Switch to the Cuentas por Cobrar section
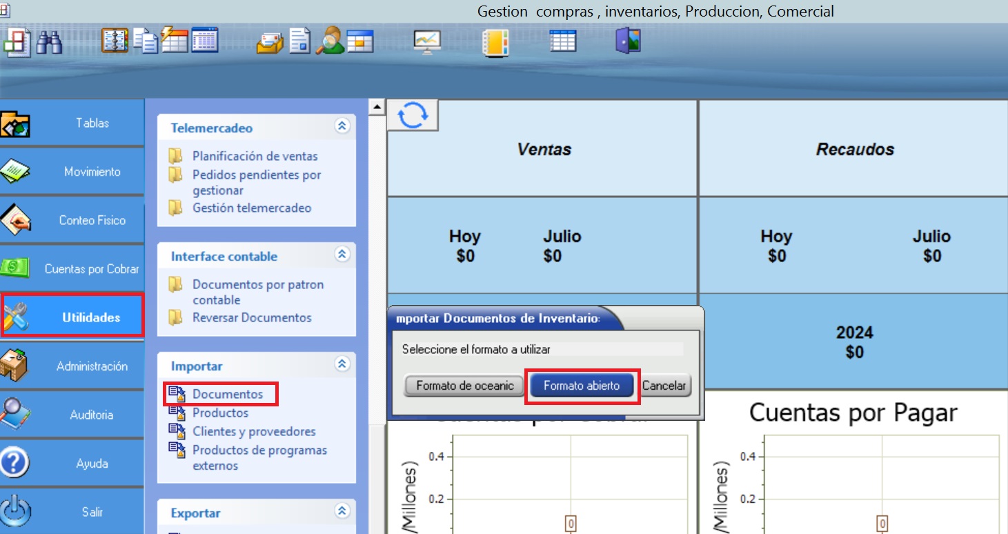The width and height of the screenshot is (1008, 534). [72, 269]
